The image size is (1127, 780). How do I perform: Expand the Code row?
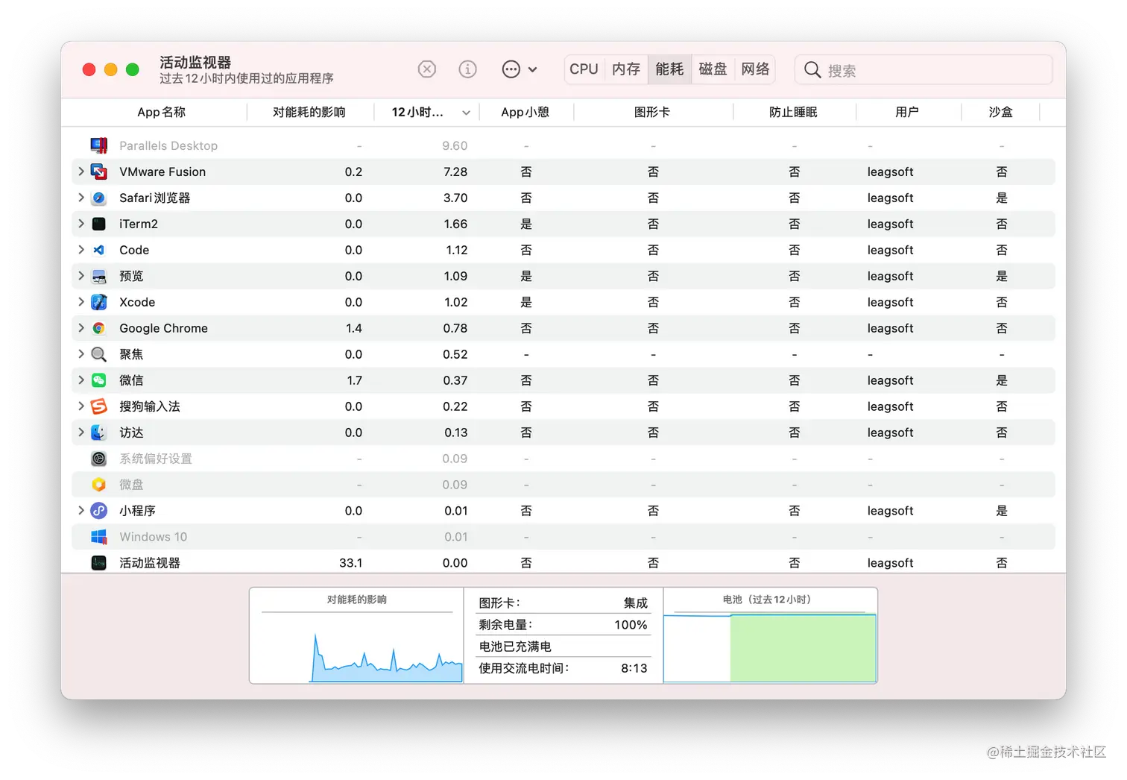coord(80,250)
